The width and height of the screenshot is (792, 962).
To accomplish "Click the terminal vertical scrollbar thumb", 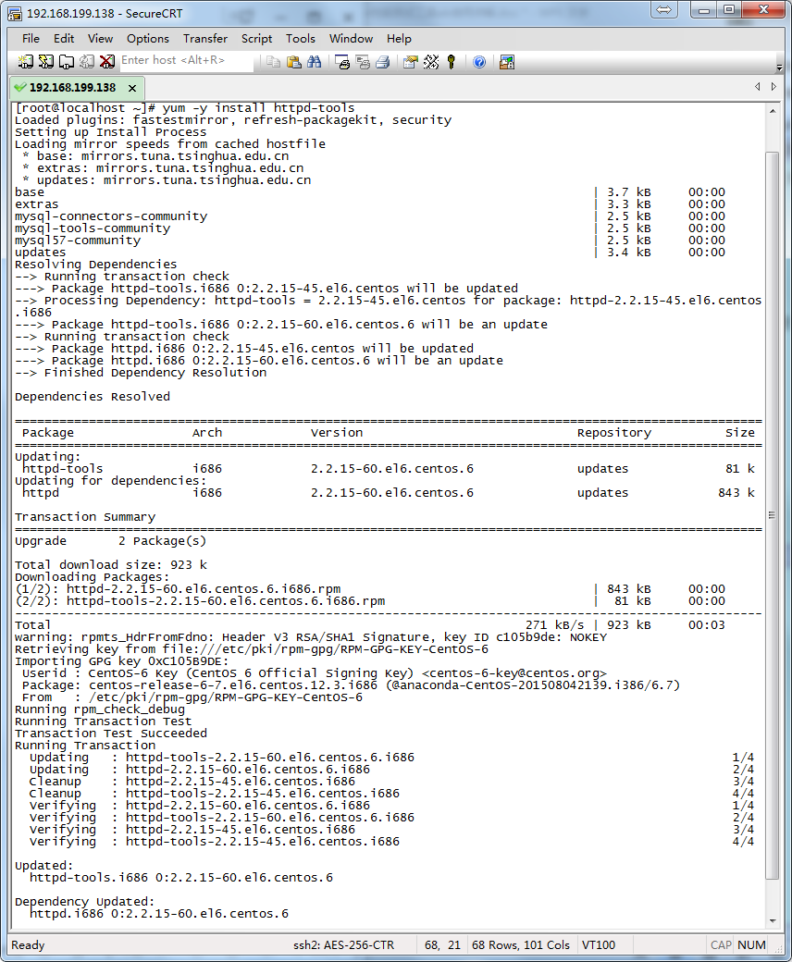I will pyautogui.click(x=773, y=515).
